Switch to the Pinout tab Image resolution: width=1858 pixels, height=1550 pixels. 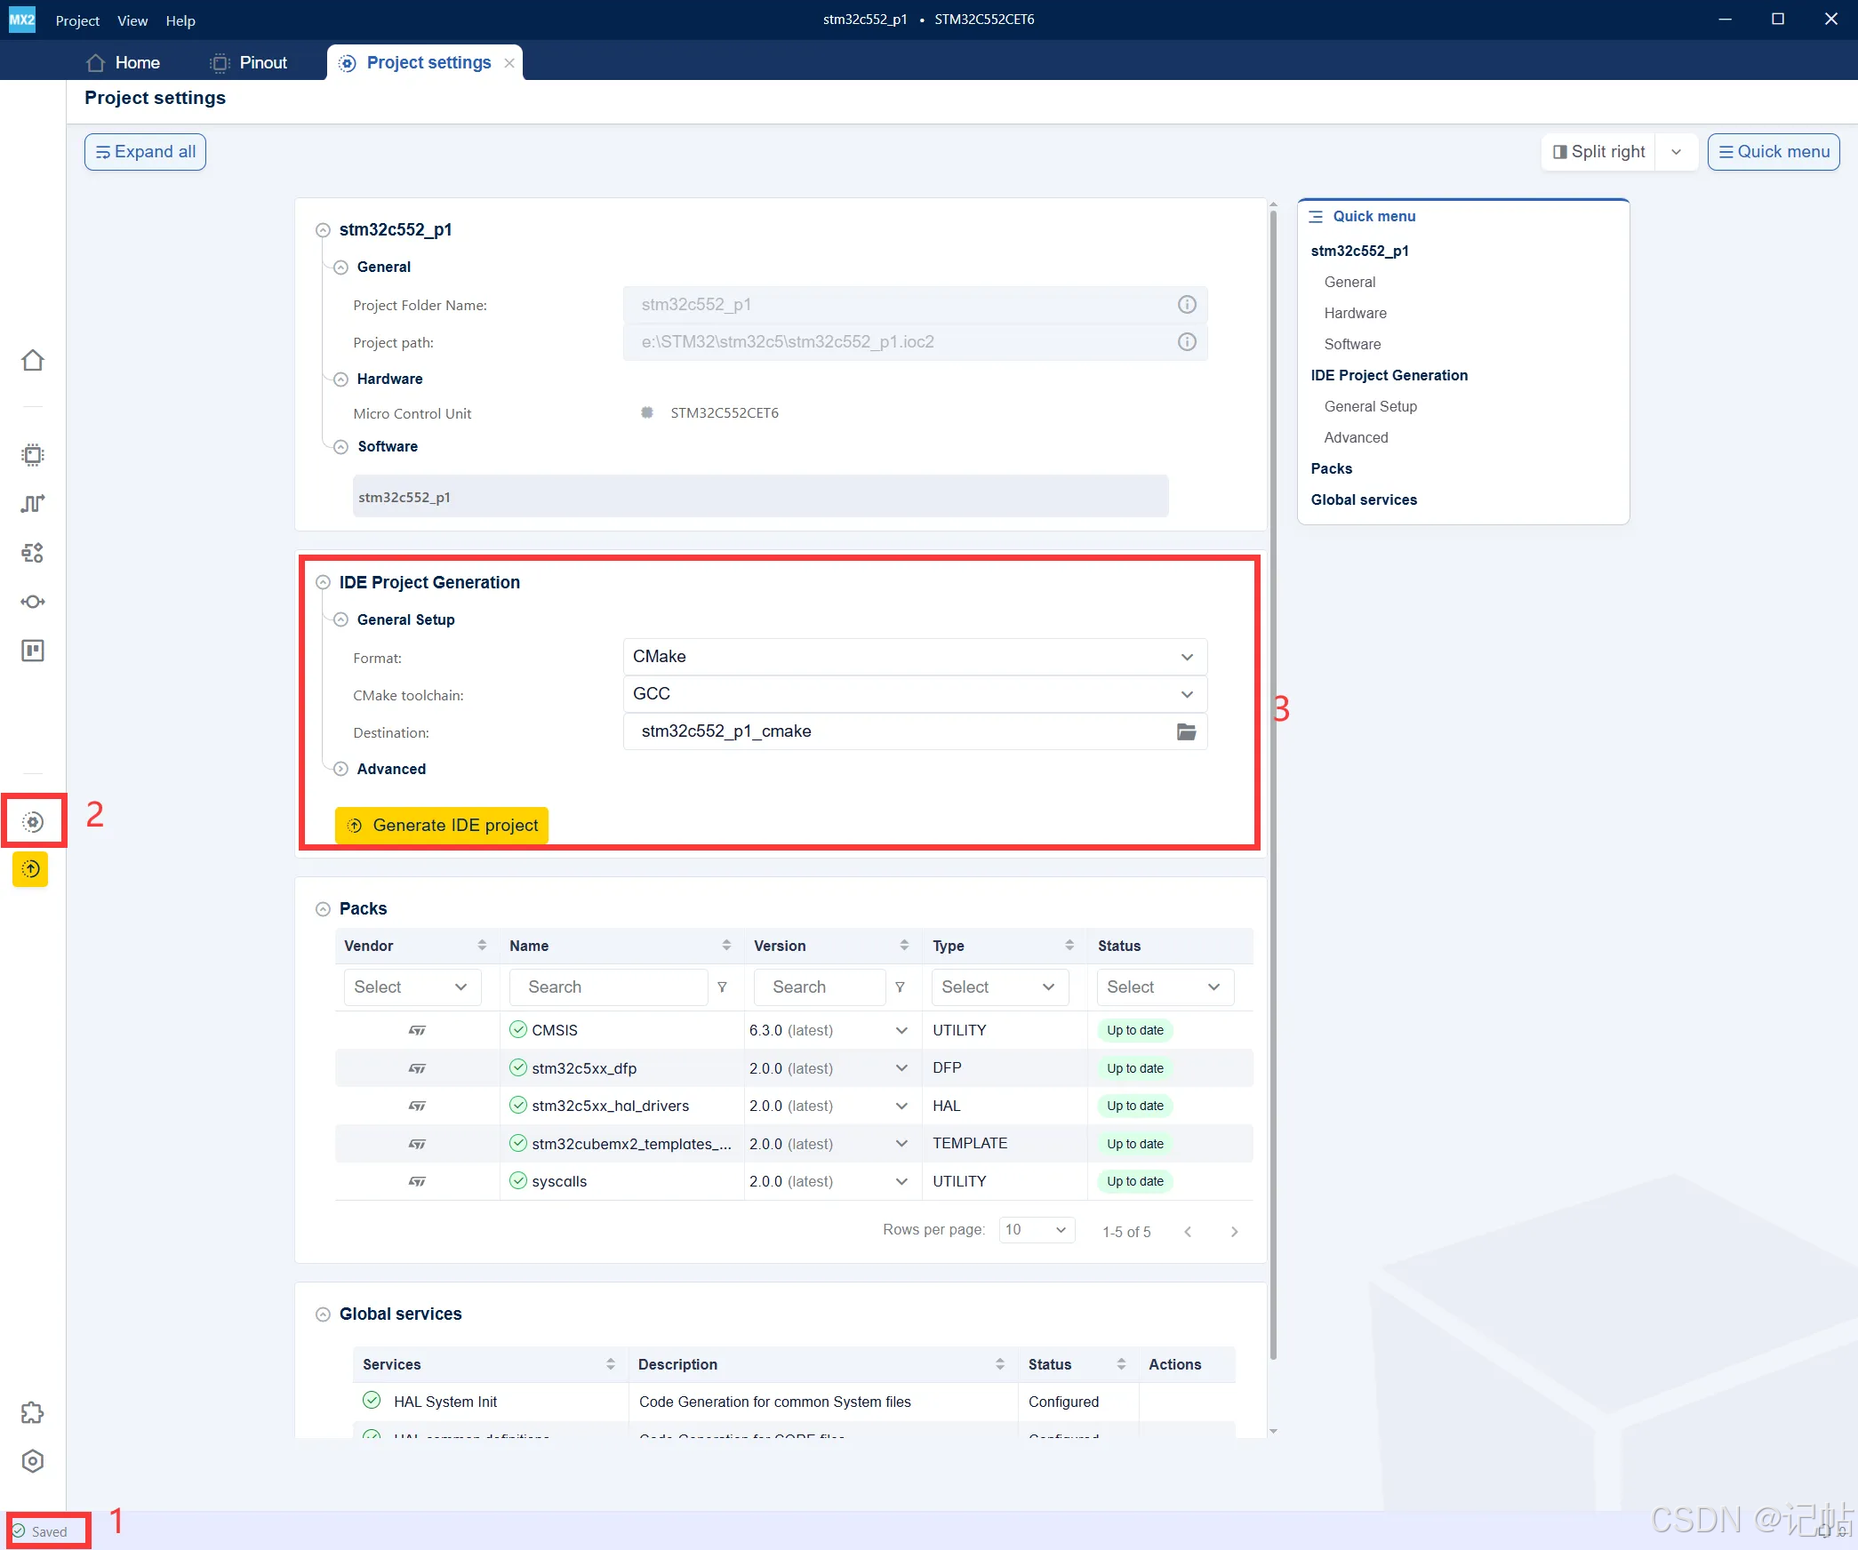[x=248, y=62]
